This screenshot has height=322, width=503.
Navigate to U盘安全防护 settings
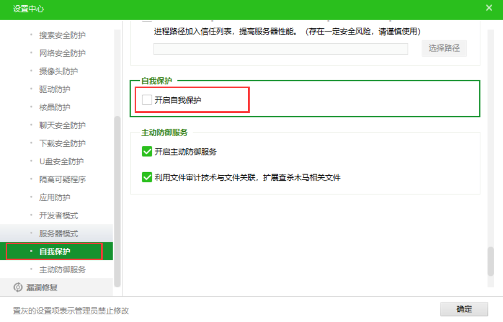[61, 161]
